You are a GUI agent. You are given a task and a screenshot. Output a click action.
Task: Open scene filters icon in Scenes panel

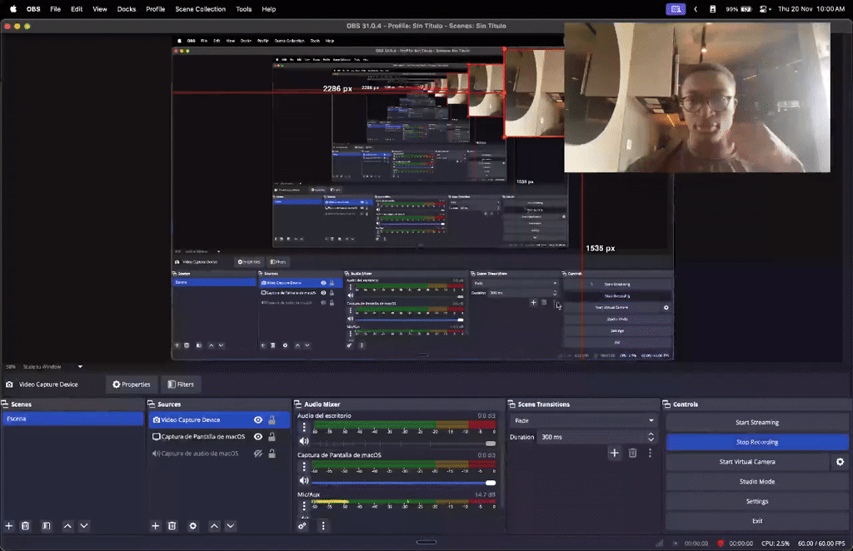coord(47,525)
